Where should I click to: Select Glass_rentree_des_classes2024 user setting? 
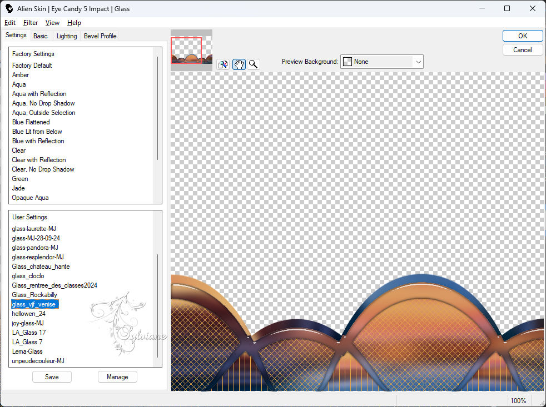[x=54, y=285]
